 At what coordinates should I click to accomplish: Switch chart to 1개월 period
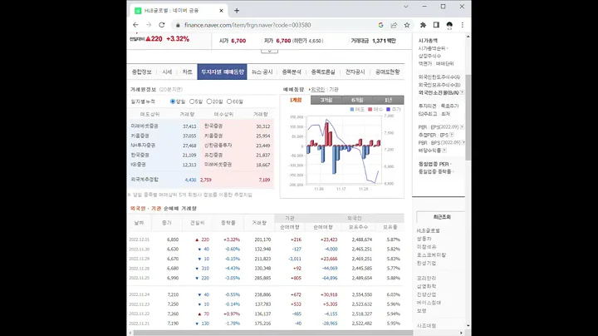coord(296,100)
